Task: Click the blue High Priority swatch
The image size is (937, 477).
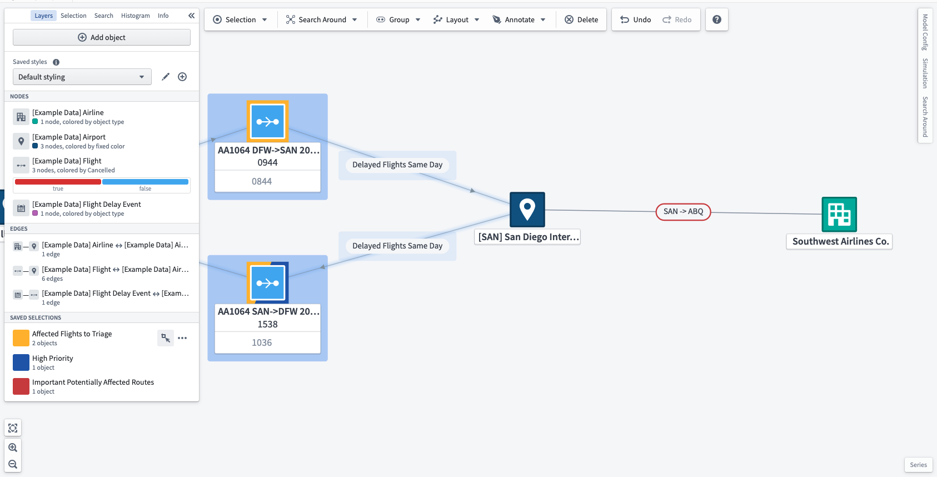Action: [x=21, y=362]
